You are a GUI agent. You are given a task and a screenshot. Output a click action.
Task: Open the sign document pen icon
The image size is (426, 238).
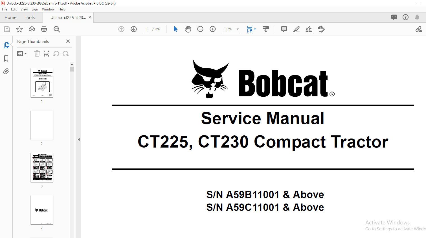(309, 29)
